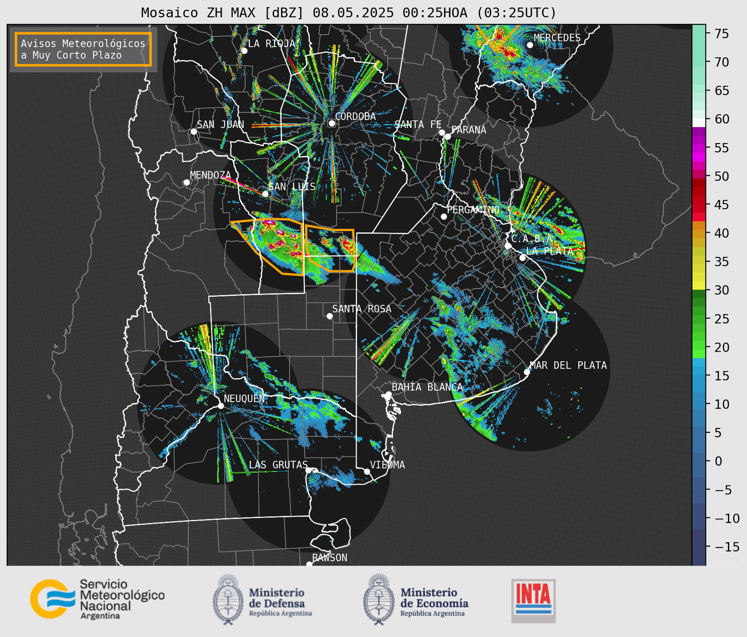
Task: Select the PARANA city marker dot
Action: click(x=448, y=136)
